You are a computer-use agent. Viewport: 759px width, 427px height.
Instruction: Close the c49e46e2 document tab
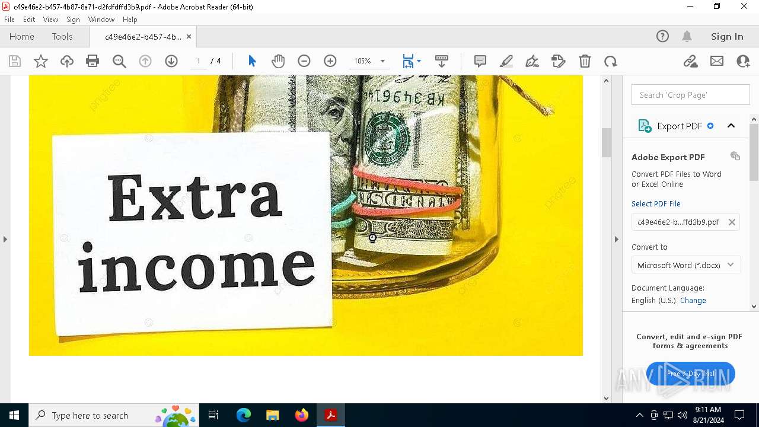pos(189,36)
